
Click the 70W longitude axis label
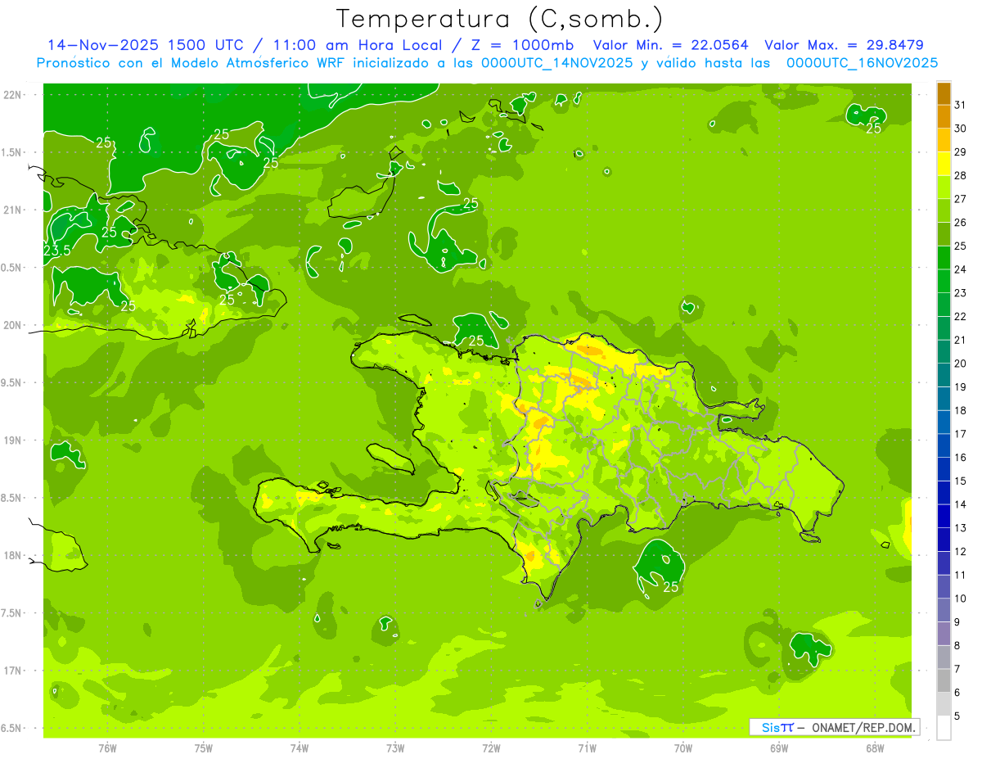pos(683,748)
